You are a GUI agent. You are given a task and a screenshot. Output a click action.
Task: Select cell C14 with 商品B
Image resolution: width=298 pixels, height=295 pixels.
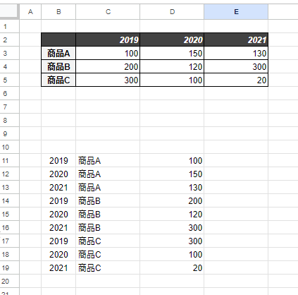pyautogui.click(x=108, y=201)
